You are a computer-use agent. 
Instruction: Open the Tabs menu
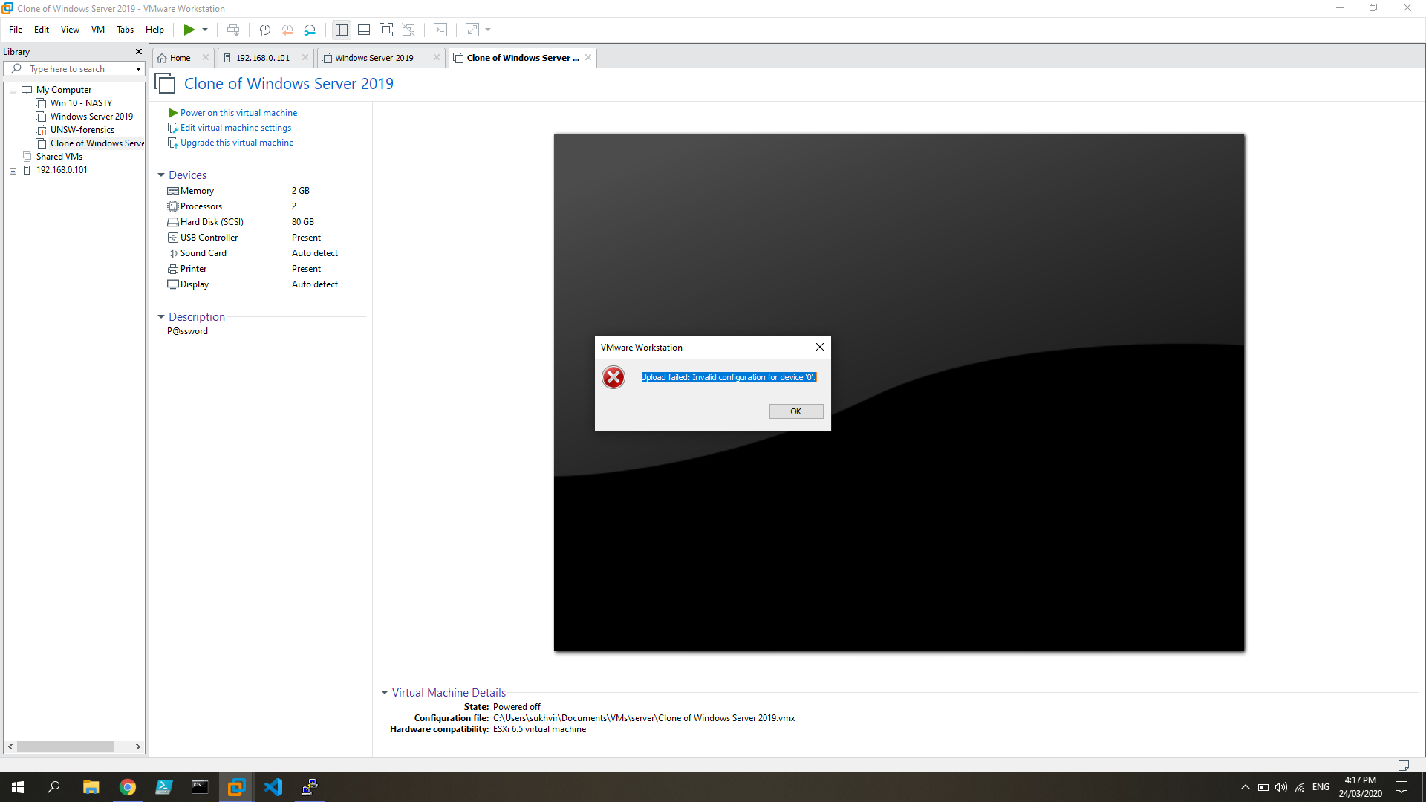pos(125,30)
